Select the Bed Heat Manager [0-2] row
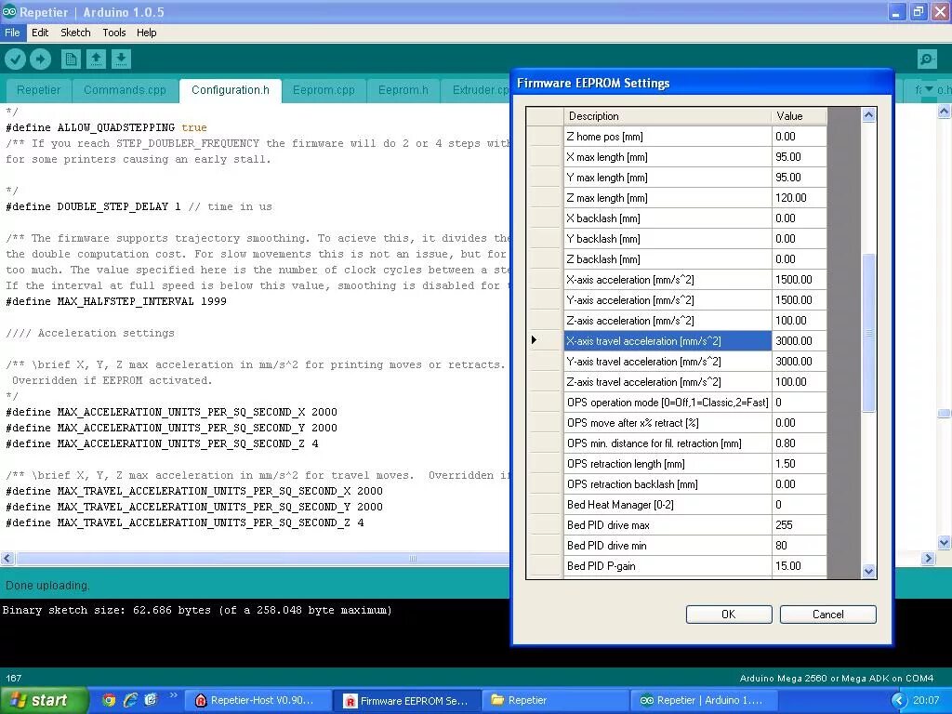The width and height of the screenshot is (952, 714). tap(668, 505)
